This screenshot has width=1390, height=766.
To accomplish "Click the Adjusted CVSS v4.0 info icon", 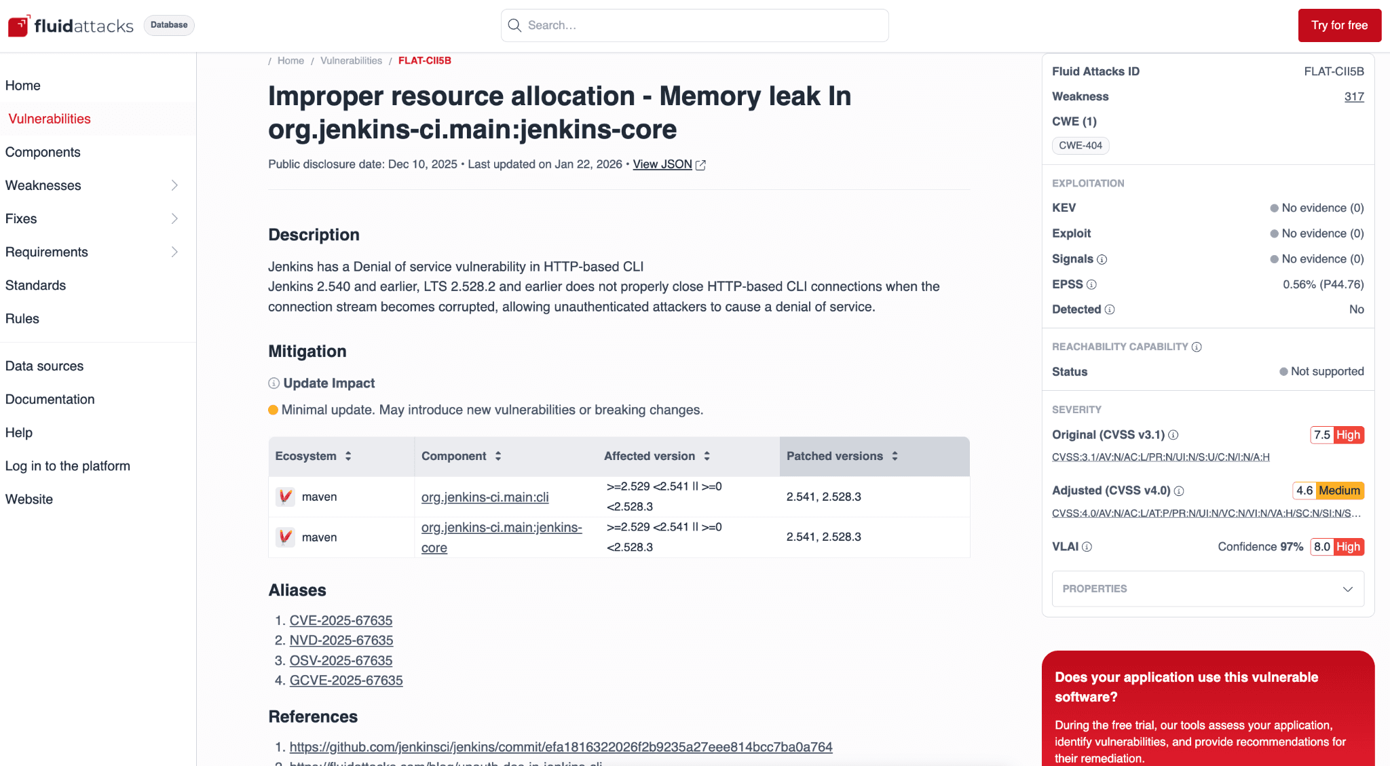I will point(1179,491).
